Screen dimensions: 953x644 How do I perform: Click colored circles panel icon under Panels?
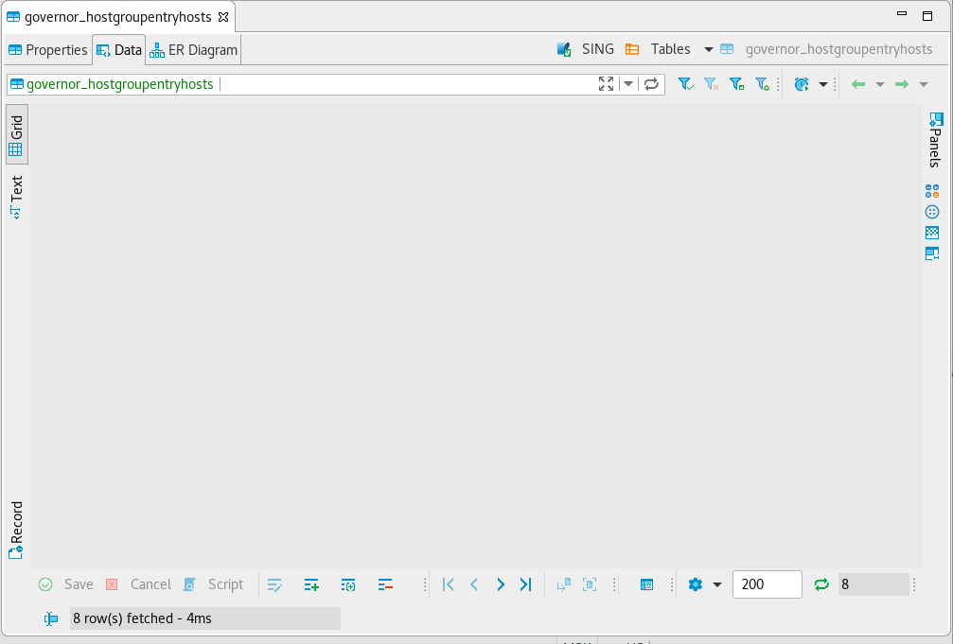932,191
